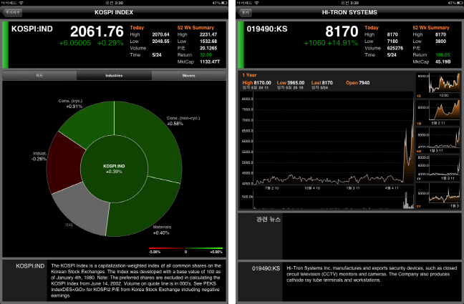Tap the Indust. -0.26% label
The width and height of the screenshot is (464, 304).
pos(39,156)
